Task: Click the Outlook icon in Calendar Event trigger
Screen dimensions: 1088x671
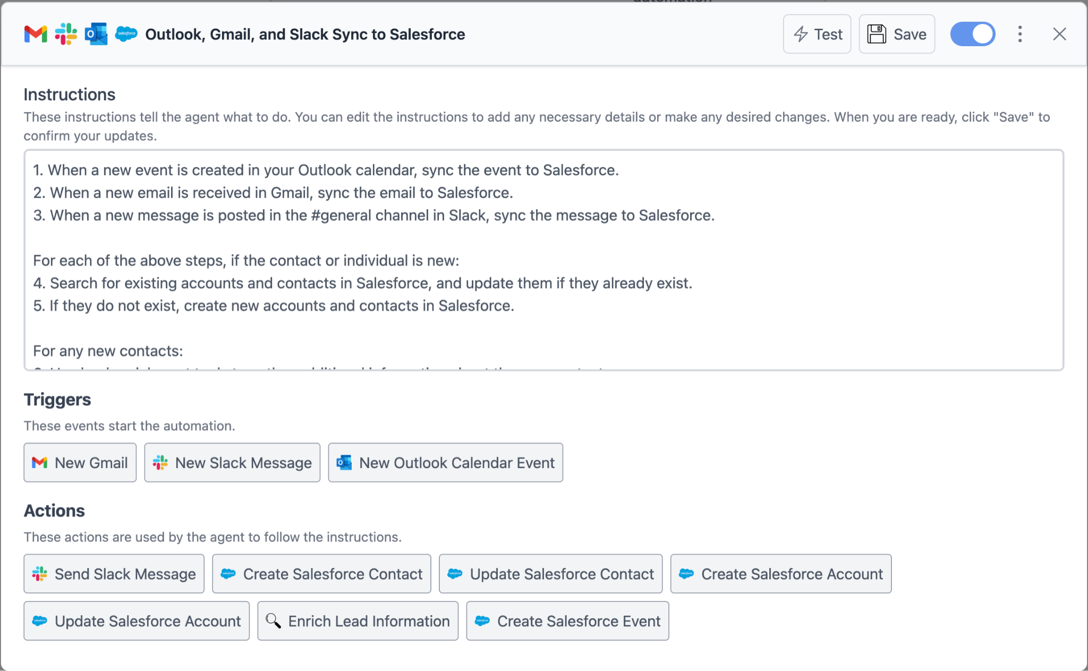Action: pyautogui.click(x=344, y=463)
